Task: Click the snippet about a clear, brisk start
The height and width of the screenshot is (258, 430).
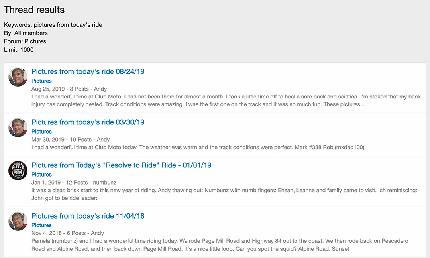Action: [224, 195]
